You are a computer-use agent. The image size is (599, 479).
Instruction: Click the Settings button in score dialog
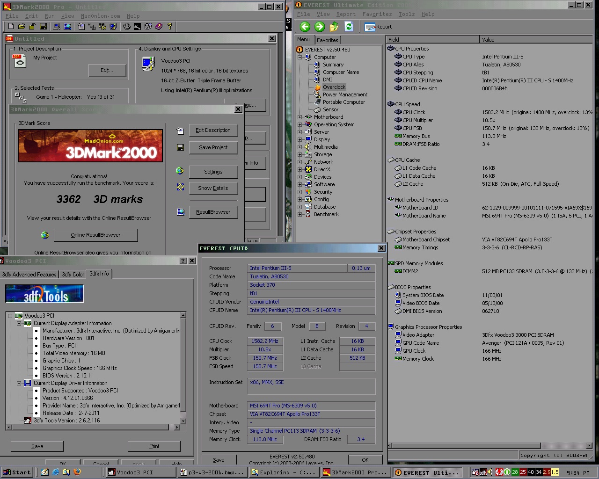pyautogui.click(x=213, y=172)
